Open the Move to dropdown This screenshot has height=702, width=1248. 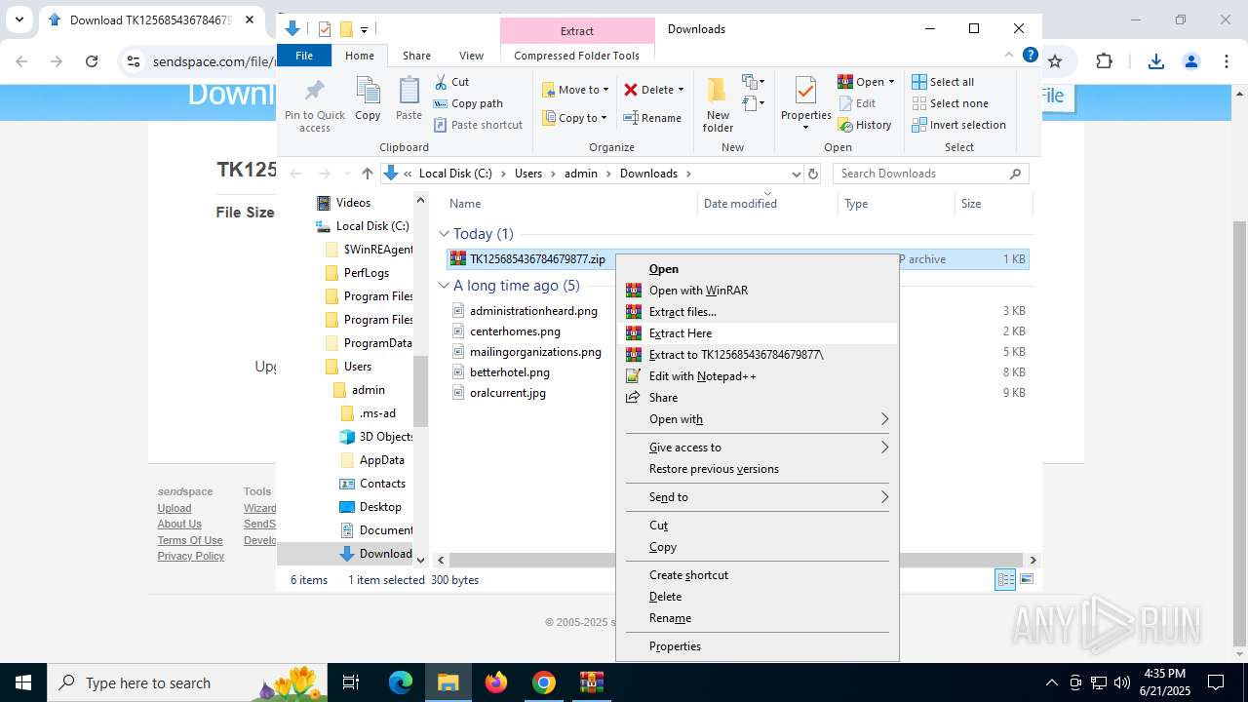(x=575, y=90)
